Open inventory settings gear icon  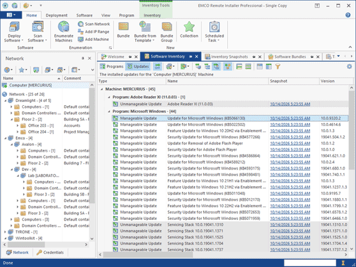click(x=349, y=66)
